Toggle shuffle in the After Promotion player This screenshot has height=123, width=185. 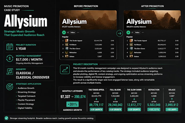[x=132, y=33]
